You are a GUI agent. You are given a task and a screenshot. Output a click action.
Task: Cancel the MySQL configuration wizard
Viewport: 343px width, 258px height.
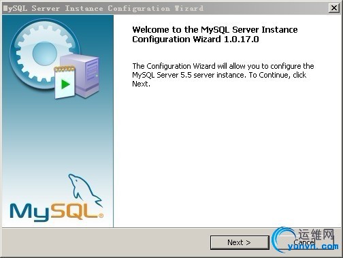(x=304, y=242)
